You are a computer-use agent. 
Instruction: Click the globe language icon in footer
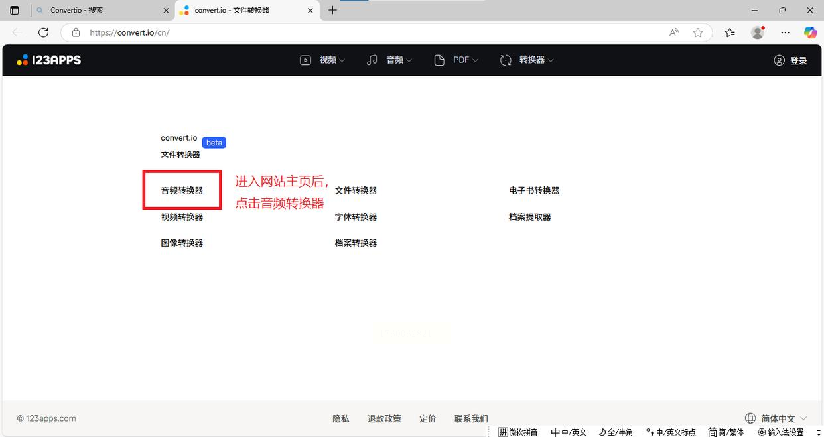[x=750, y=418]
